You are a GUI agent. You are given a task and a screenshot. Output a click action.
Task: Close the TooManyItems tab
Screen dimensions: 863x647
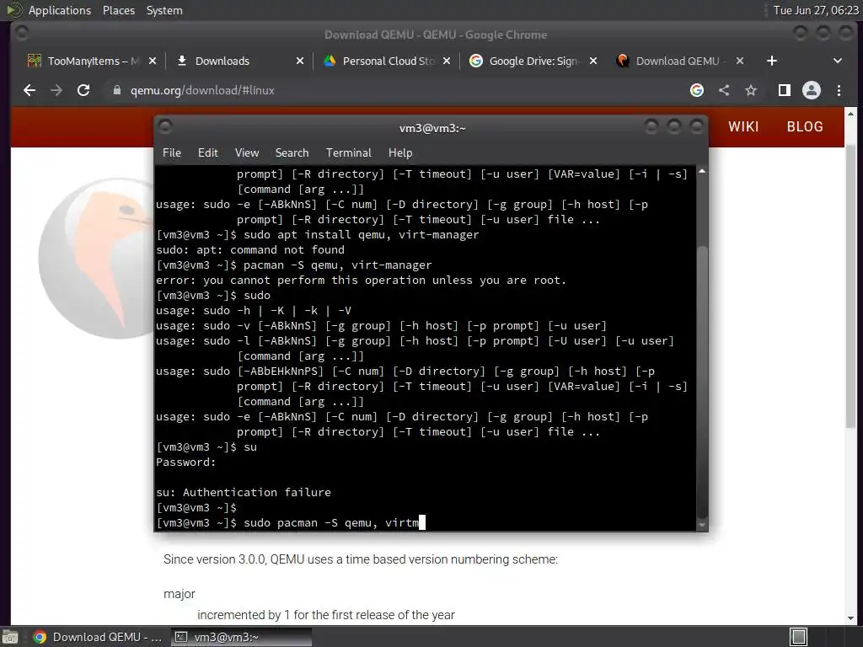tap(153, 61)
